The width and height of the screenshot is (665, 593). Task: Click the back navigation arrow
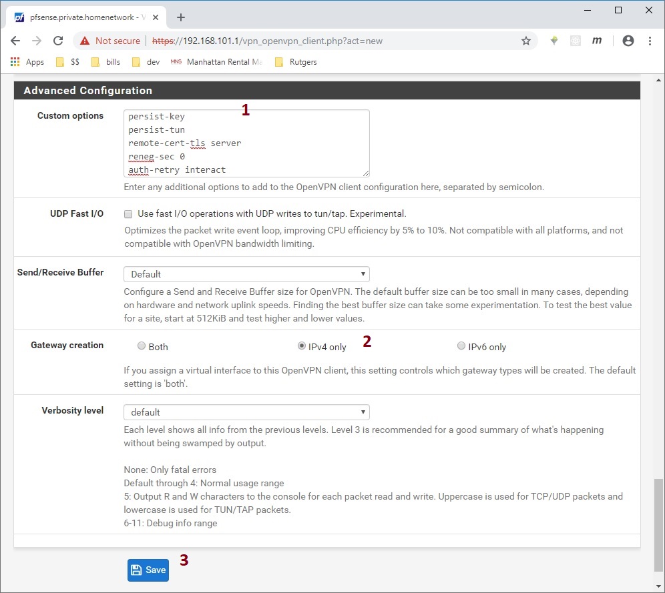click(15, 41)
